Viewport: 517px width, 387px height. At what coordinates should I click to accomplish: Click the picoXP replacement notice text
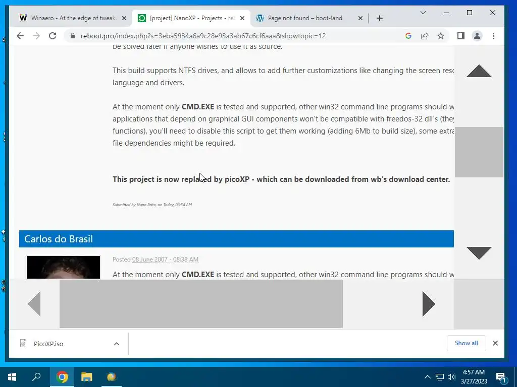pyautogui.click(x=281, y=179)
